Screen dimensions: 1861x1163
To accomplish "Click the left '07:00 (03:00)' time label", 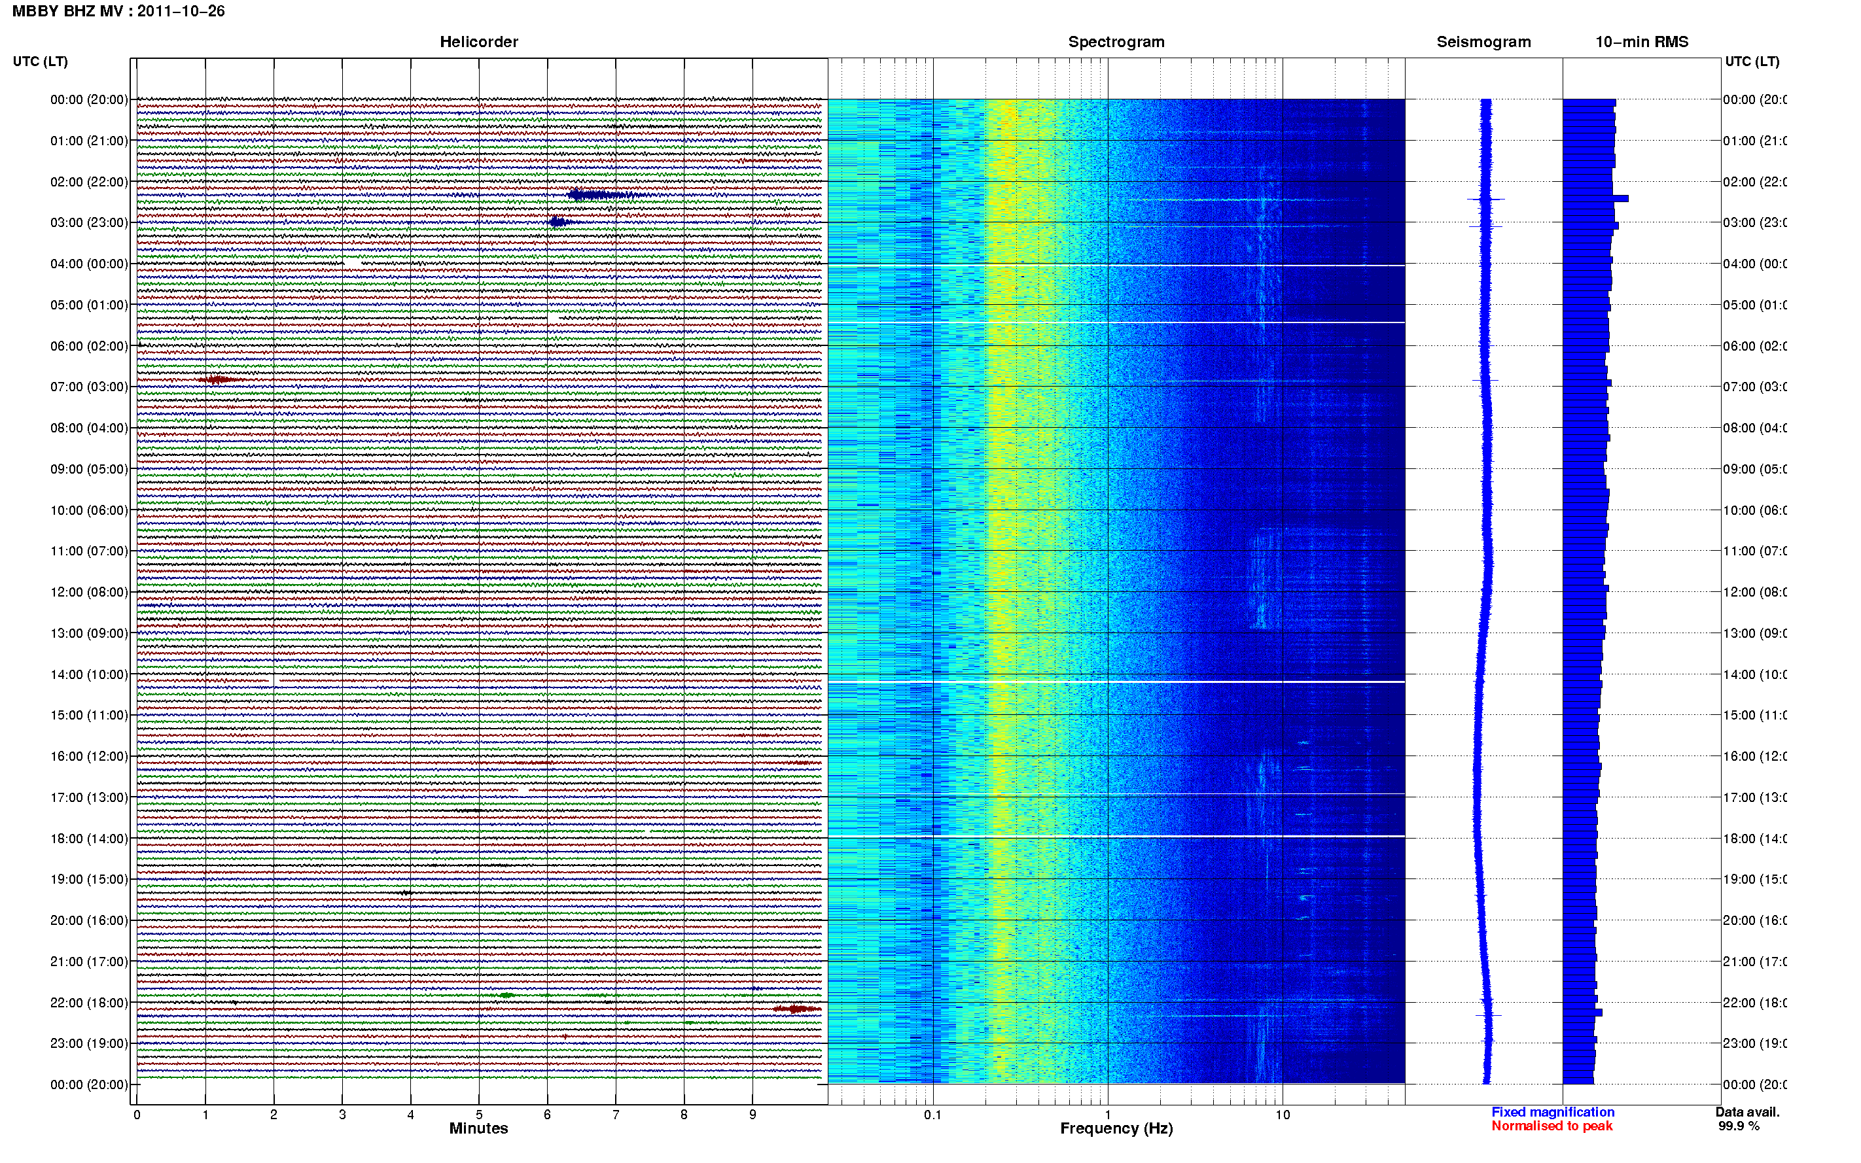I will tap(89, 387).
